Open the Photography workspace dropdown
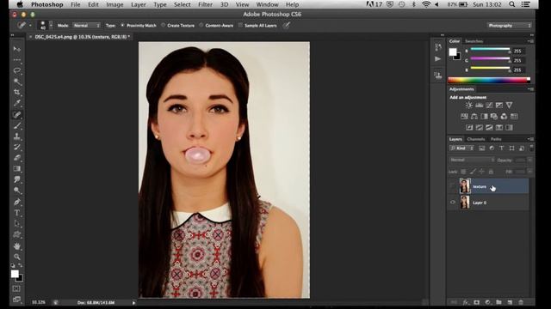The height and width of the screenshot is (309, 551). pos(509,25)
